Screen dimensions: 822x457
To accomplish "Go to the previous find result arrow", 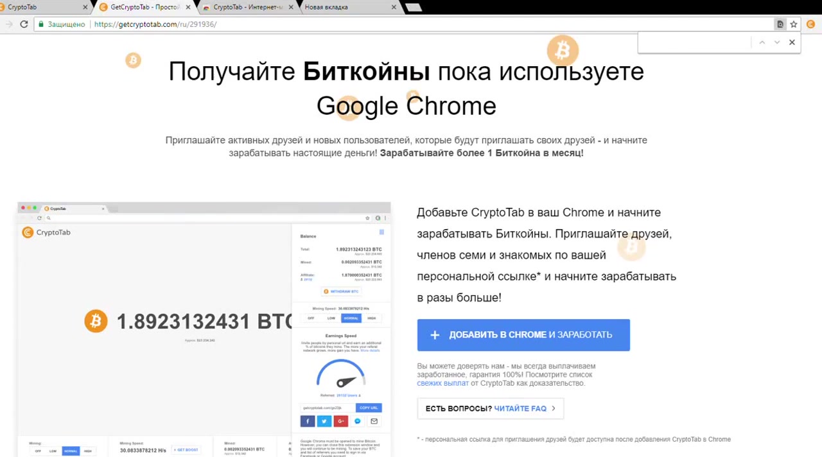I will coord(762,42).
